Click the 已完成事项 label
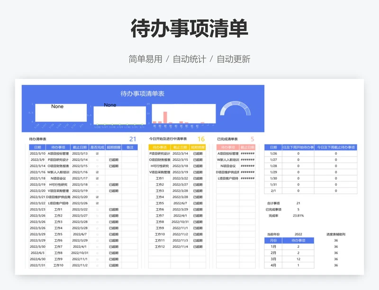The image size is (379, 290). 273,210
